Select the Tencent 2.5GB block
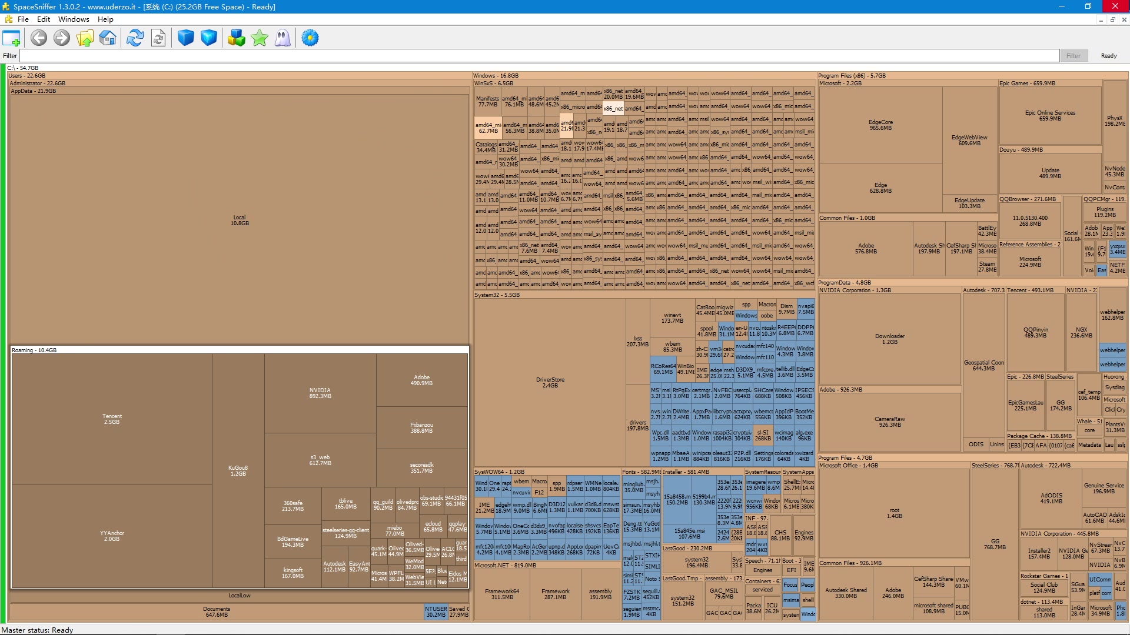The image size is (1130, 635). tap(112, 419)
